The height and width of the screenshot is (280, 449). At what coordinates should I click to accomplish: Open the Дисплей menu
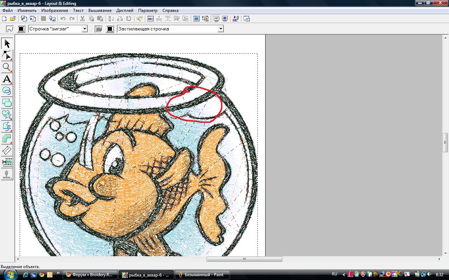(125, 10)
